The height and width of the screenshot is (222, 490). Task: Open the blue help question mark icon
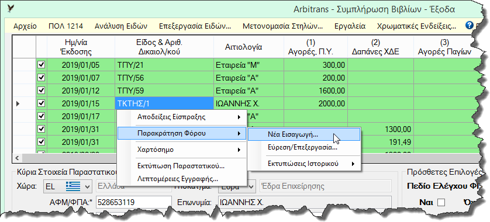point(469,25)
